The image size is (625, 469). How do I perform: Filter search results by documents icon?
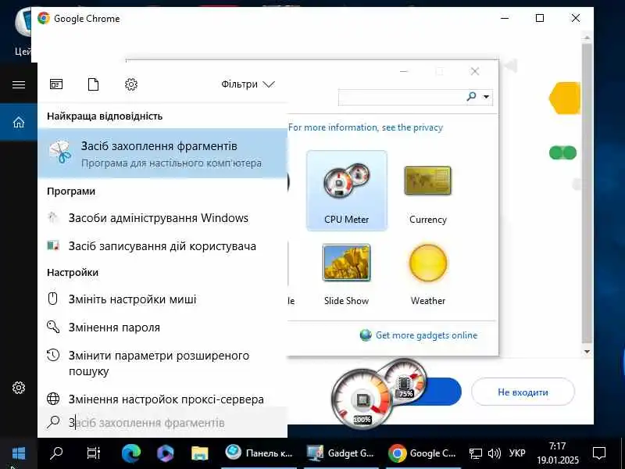(x=93, y=84)
